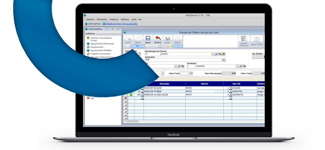Image resolution: width=325 pixels, height=150 pixels.
Task: Click the red X Sair icon in sidebar
Action: click(x=88, y=98)
